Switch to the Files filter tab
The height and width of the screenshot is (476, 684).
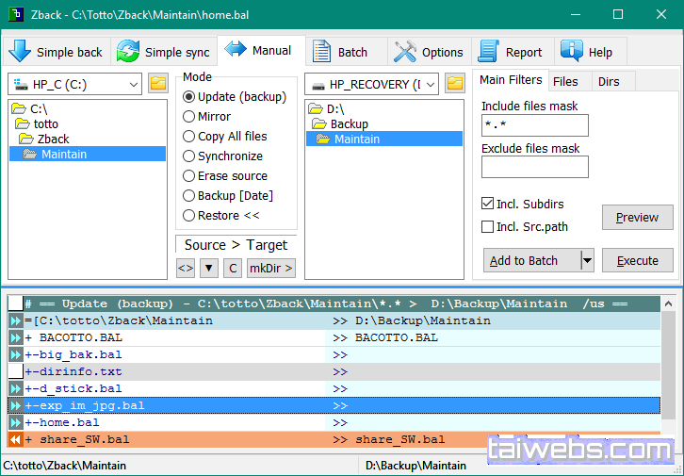(x=565, y=81)
